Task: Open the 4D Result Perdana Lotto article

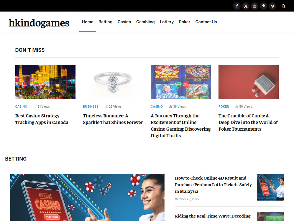Action: coord(213,184)
